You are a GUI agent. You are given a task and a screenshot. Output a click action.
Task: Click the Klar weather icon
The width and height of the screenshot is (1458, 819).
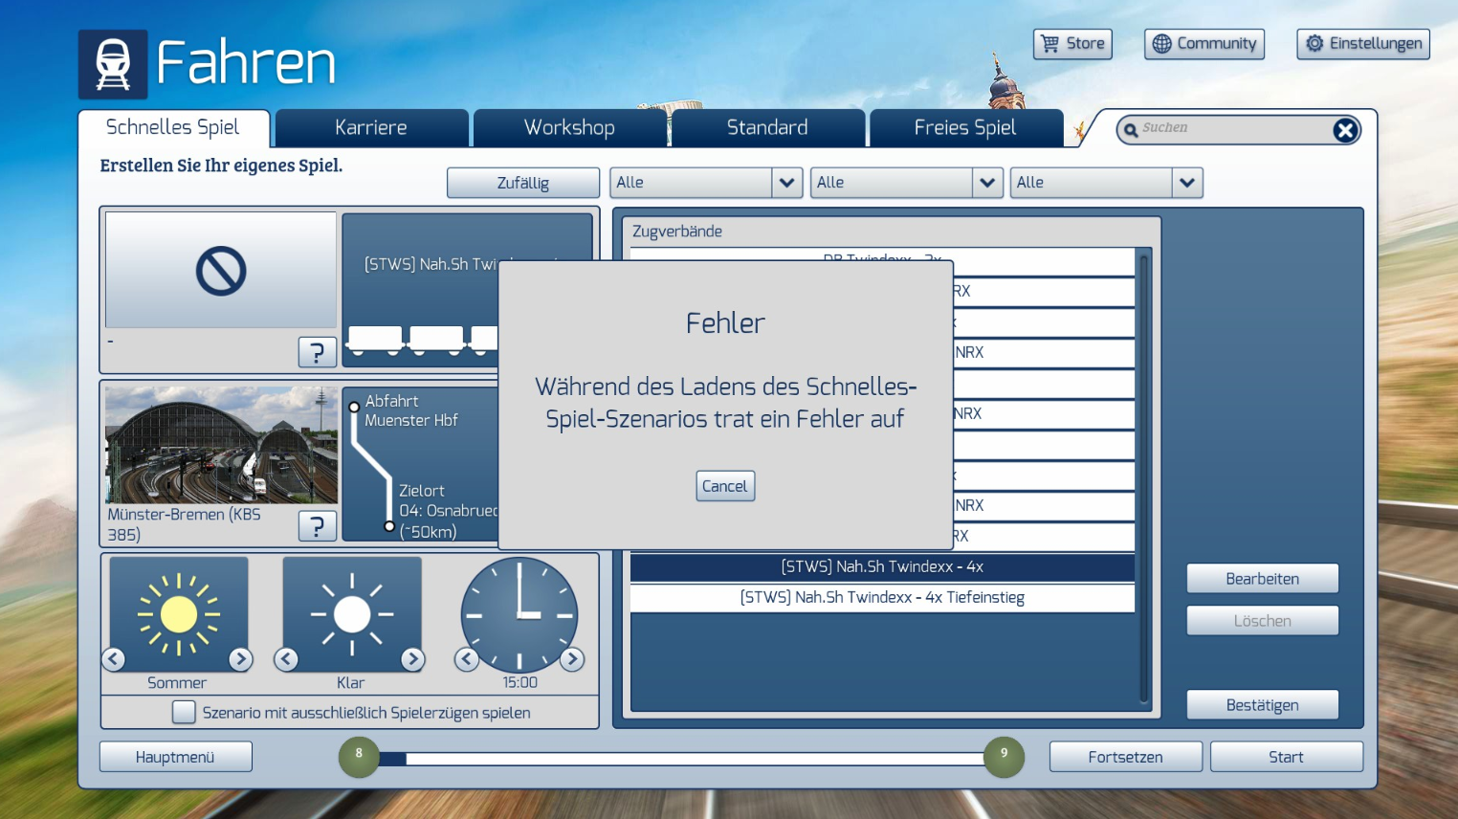(352, 614)
